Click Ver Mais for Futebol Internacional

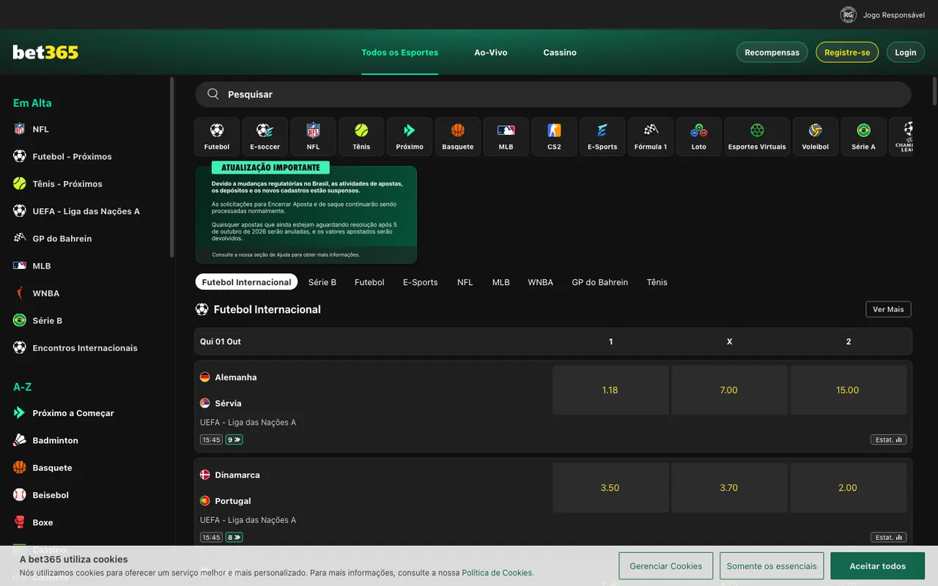click(x=888, y=309)
